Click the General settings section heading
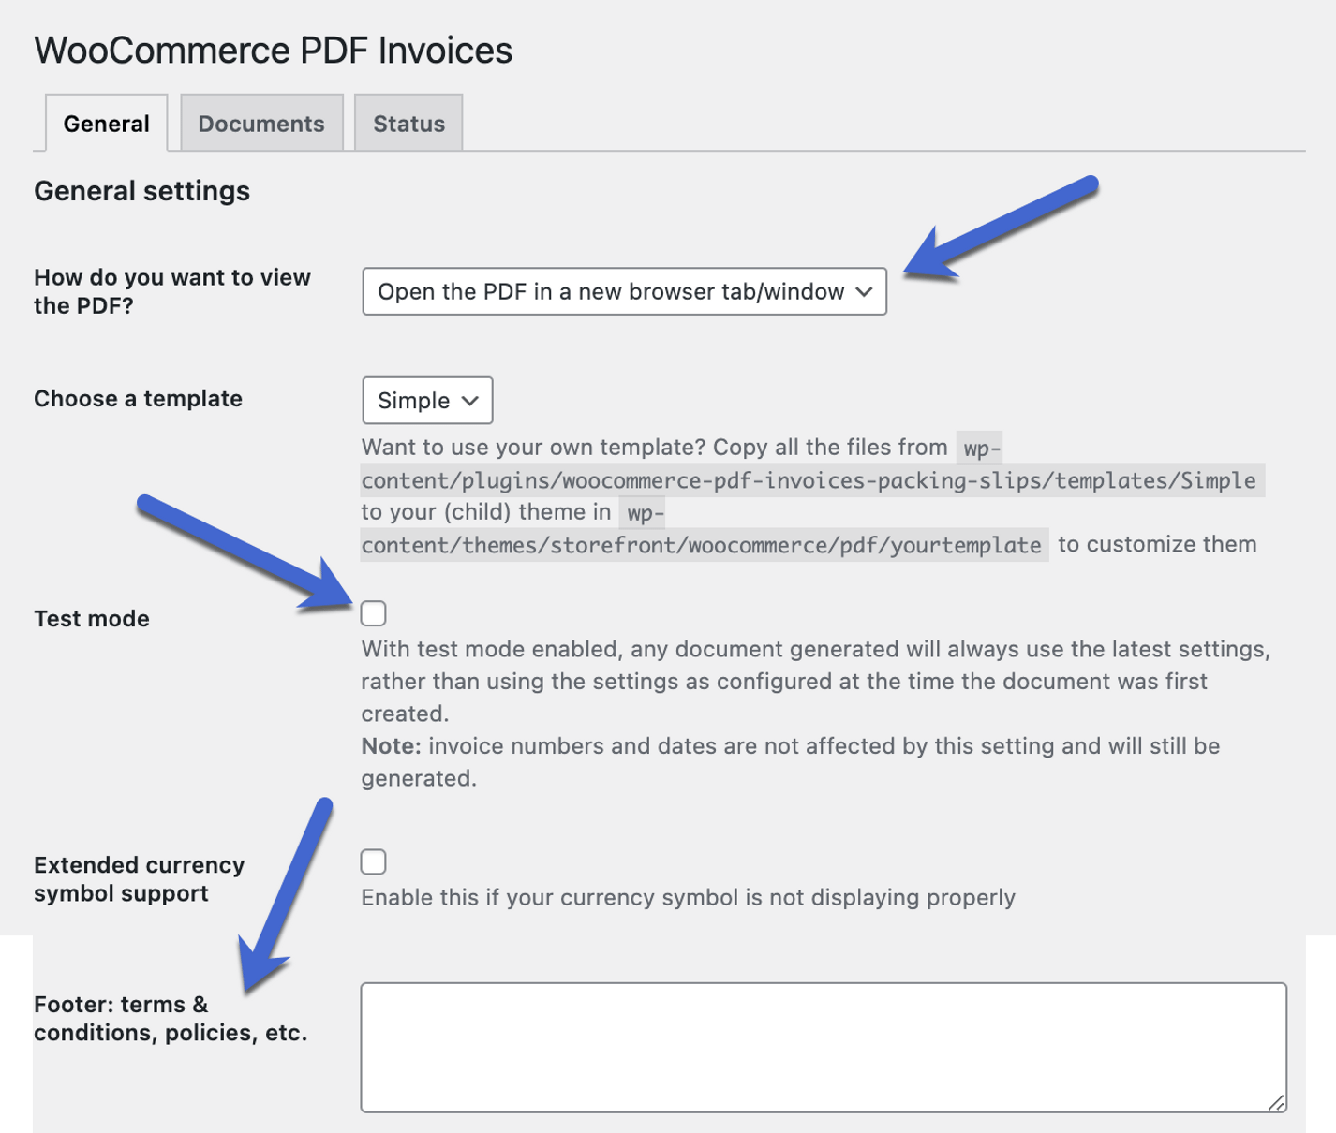The image size is (1336, 1133). (142, 191)
